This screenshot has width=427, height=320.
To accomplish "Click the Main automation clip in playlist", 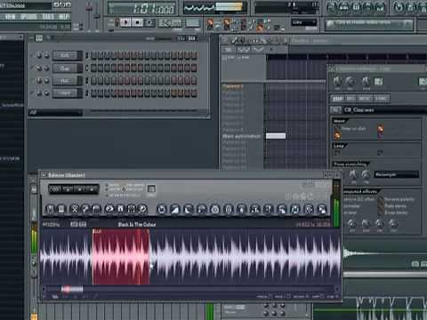I will (x=276, y=136).
